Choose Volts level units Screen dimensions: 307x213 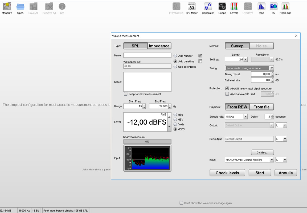click(175, 125)
